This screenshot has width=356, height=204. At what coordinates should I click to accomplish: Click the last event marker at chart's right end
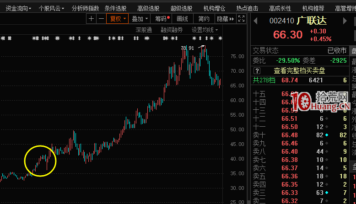tap(220, 38)
